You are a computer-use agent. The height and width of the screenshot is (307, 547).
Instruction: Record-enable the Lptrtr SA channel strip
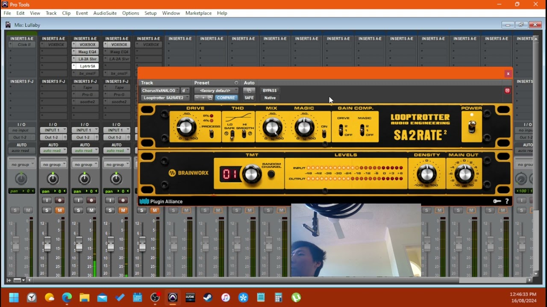pyautogui.click(x=91, y=200)
